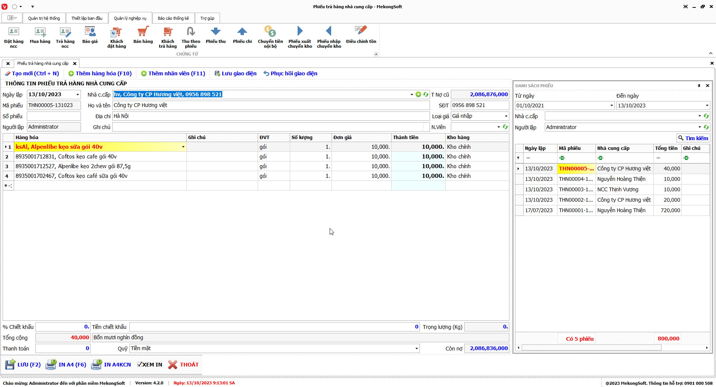Open the Thiết lập ban đầu tab

[x=87, y=18]
